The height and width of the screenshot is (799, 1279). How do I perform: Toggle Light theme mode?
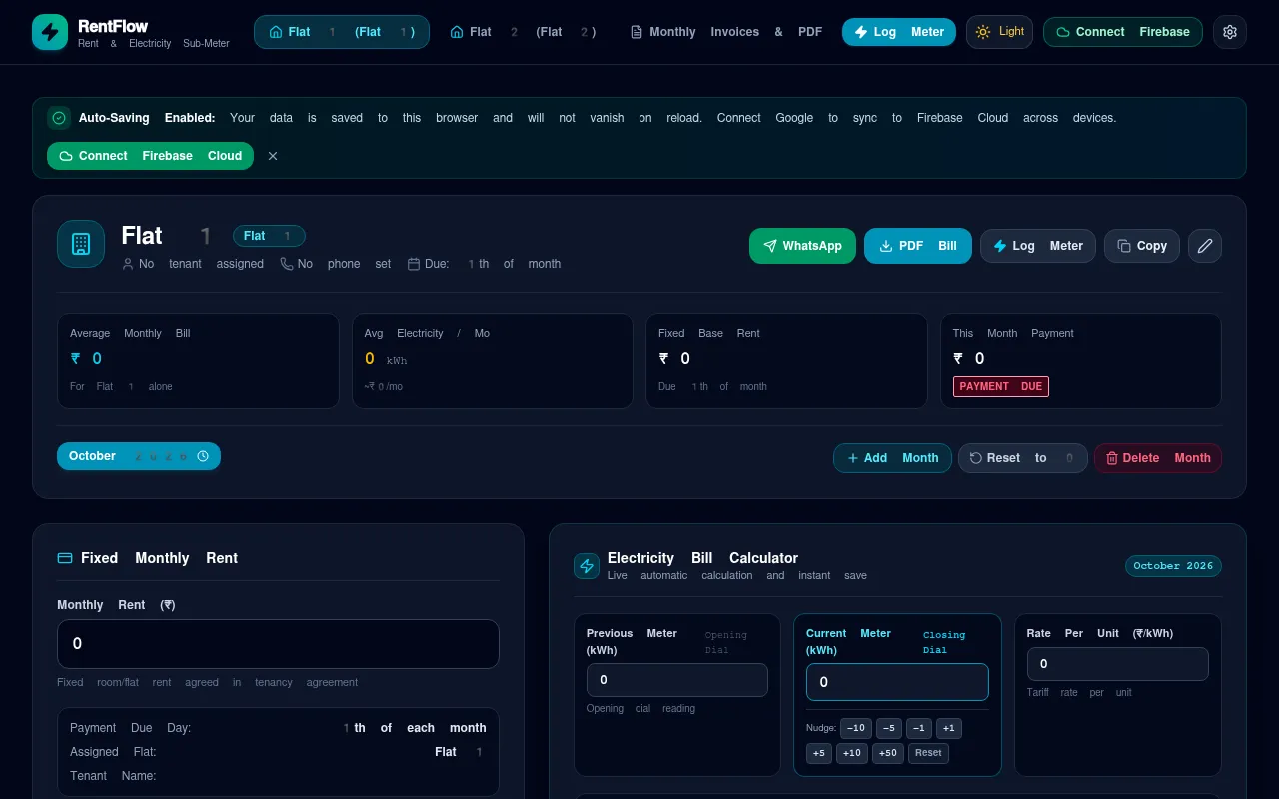pyautogui.click(x=999, y=32)
